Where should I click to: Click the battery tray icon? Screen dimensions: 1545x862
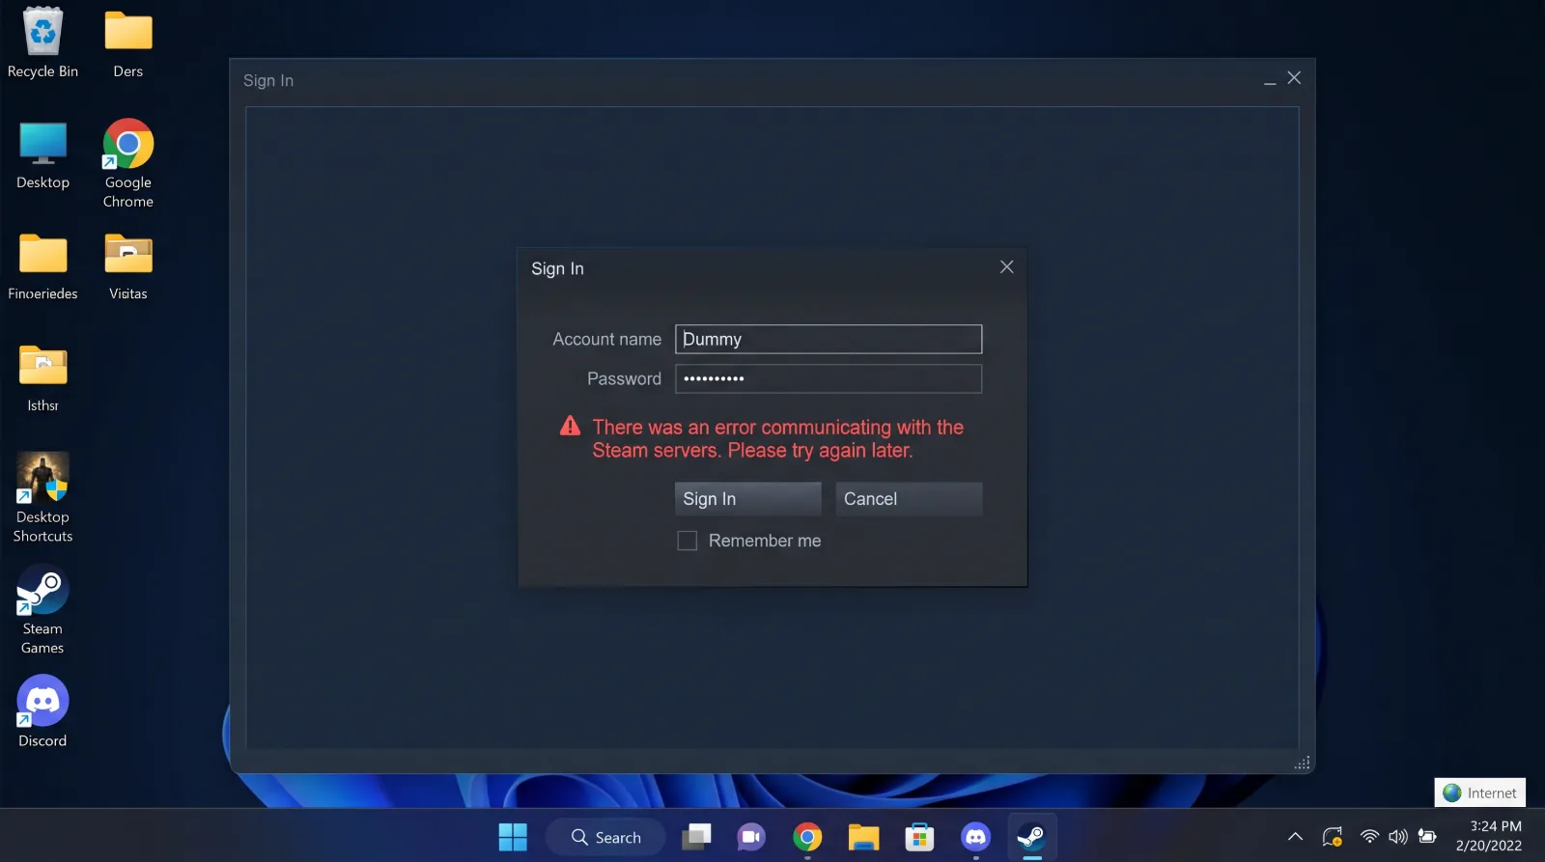(x=1427, y=837)
